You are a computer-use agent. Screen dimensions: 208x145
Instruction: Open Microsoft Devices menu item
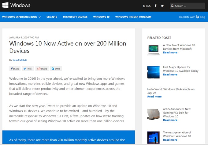[75, 17]
